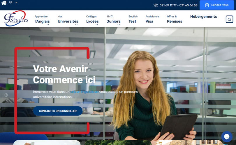Click the Rendez-vous appointment button

(x=217, y=5)
